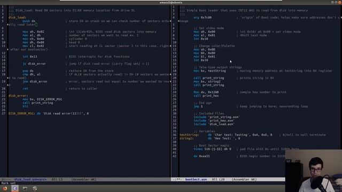Open the terminal icon on the taskbar
Image resolution: width=342 pixels, height=192 pixels.
click(25, 188)
